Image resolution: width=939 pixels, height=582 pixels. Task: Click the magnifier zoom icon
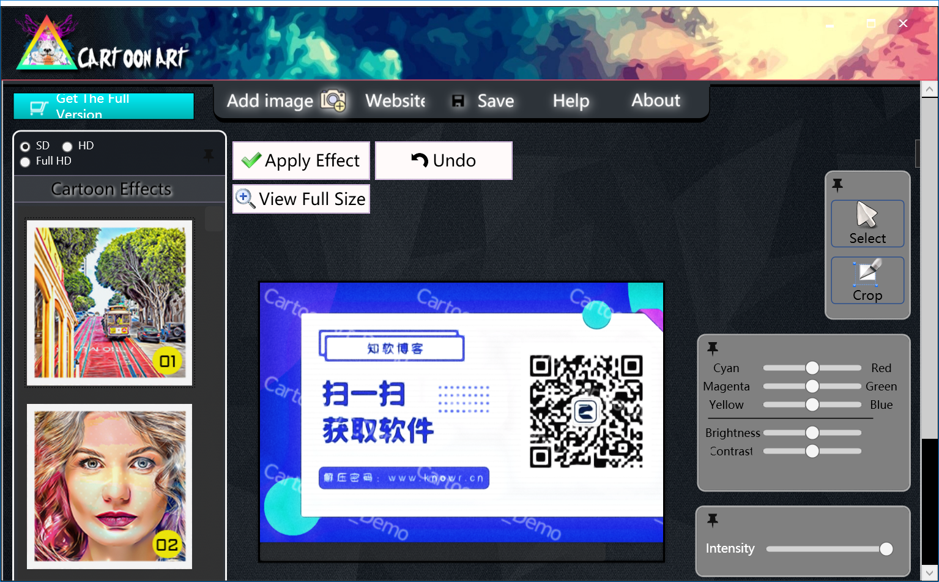click(x=245, y=198)
